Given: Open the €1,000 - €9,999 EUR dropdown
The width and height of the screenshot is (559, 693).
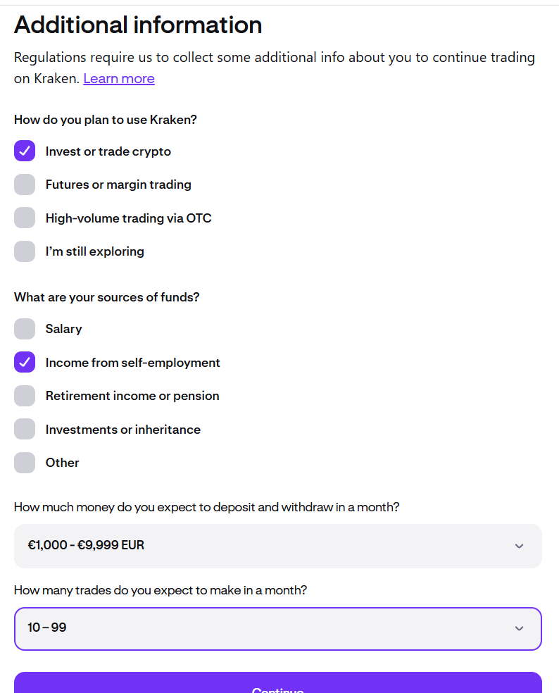Looking at the screenshot, I should [x=277, y=546].
